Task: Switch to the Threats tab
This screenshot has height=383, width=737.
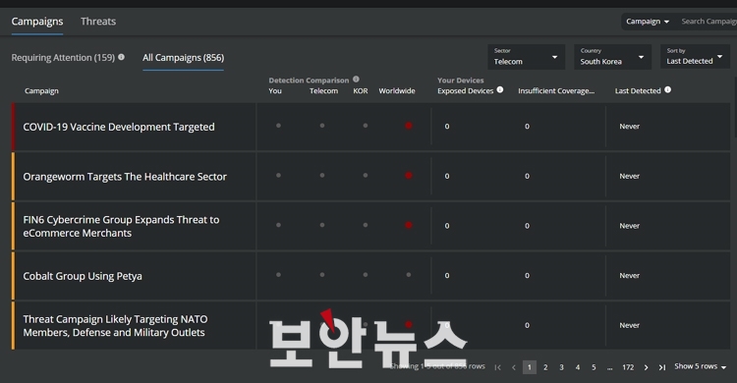Action: pyautogui.click(x=98, y=22)
